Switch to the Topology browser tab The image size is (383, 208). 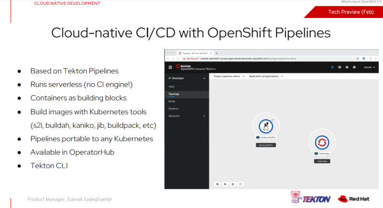(x=195, y=53)
